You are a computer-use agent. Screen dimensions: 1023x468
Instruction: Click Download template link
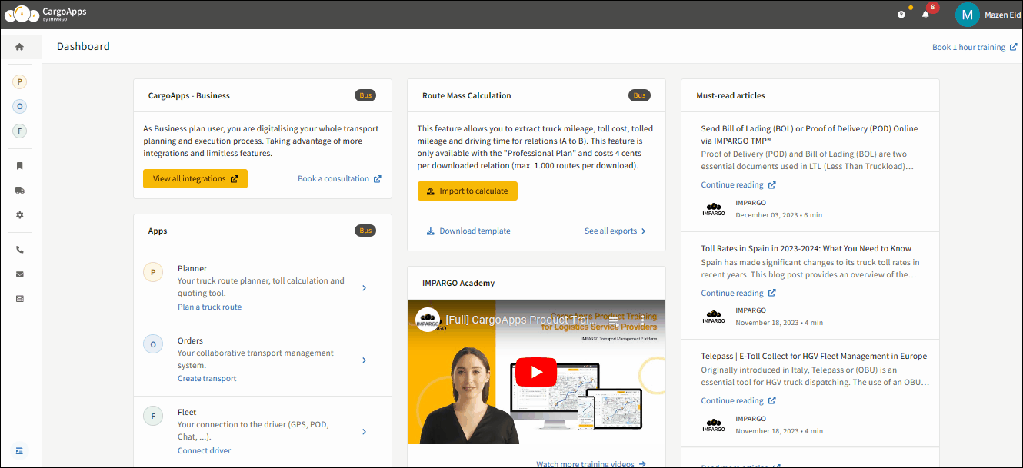(x=468, y=231)
